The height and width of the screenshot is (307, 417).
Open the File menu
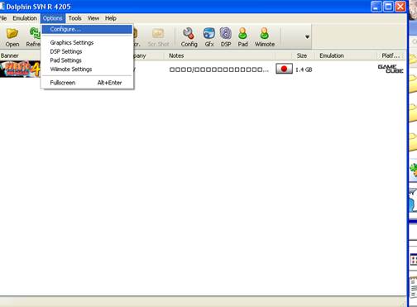pyautogui.click(x=3, y=18)
